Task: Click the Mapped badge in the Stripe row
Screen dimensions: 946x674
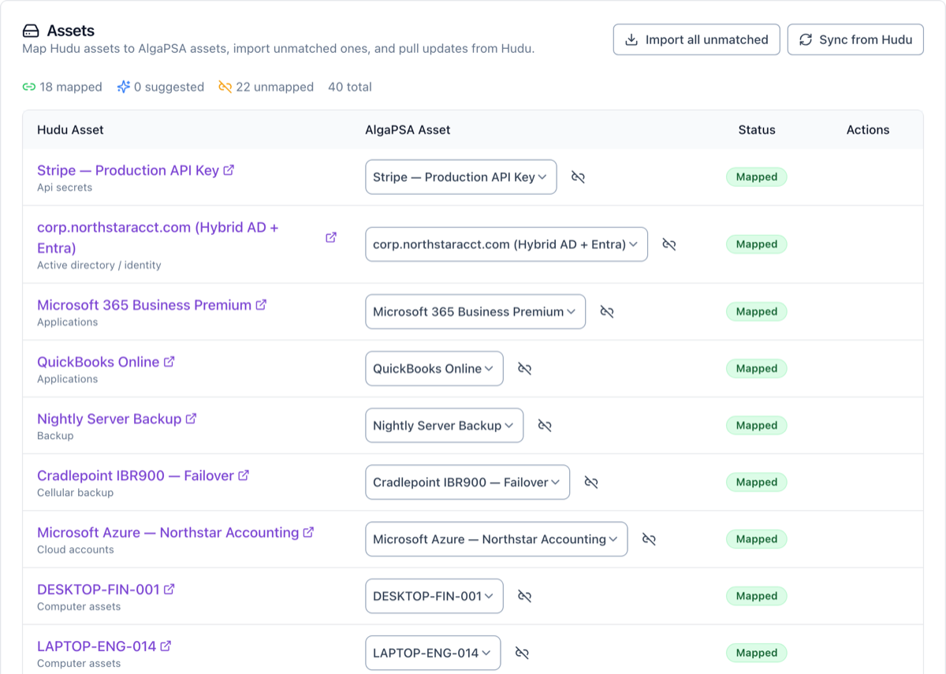Action: click(x=757, y=177)
